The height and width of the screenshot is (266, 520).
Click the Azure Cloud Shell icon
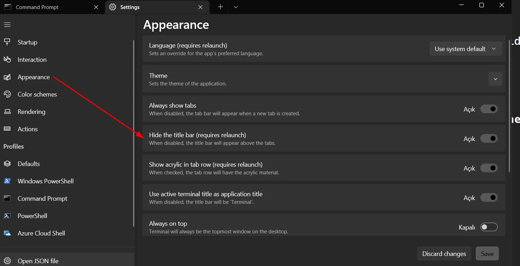(7, 233)
